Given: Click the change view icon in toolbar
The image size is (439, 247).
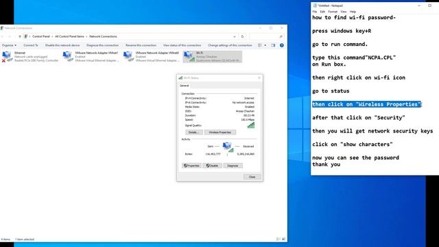Looking at the screenshot, I should tap(260, 45).
